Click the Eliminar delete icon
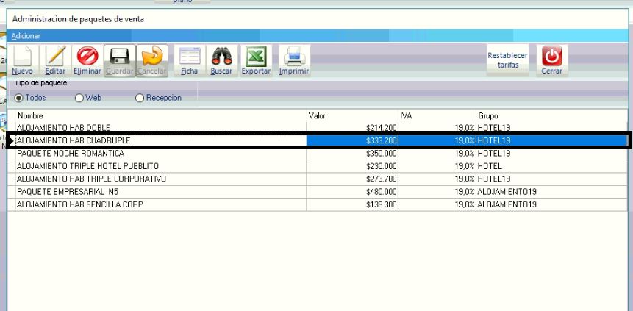The height and width of the screenshot is (311, 633). [x=86, y=57]
